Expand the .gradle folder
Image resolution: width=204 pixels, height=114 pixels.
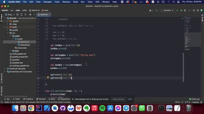pos(7,21)
